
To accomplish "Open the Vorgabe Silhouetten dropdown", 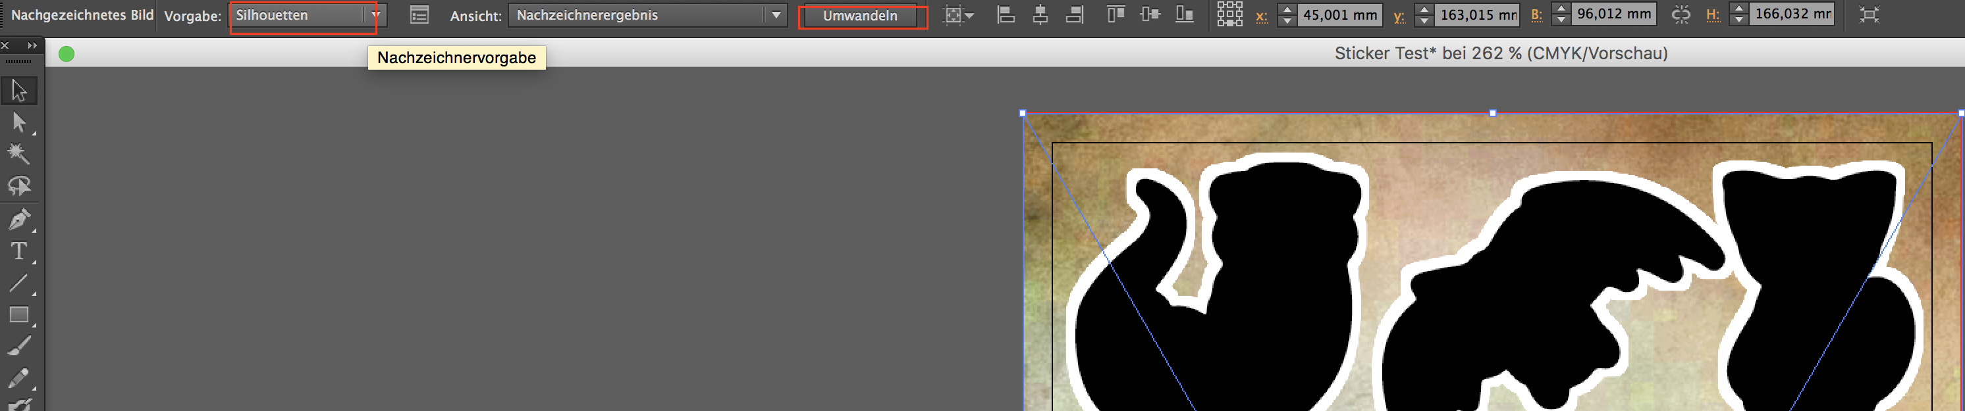I will tap(308, 15).
